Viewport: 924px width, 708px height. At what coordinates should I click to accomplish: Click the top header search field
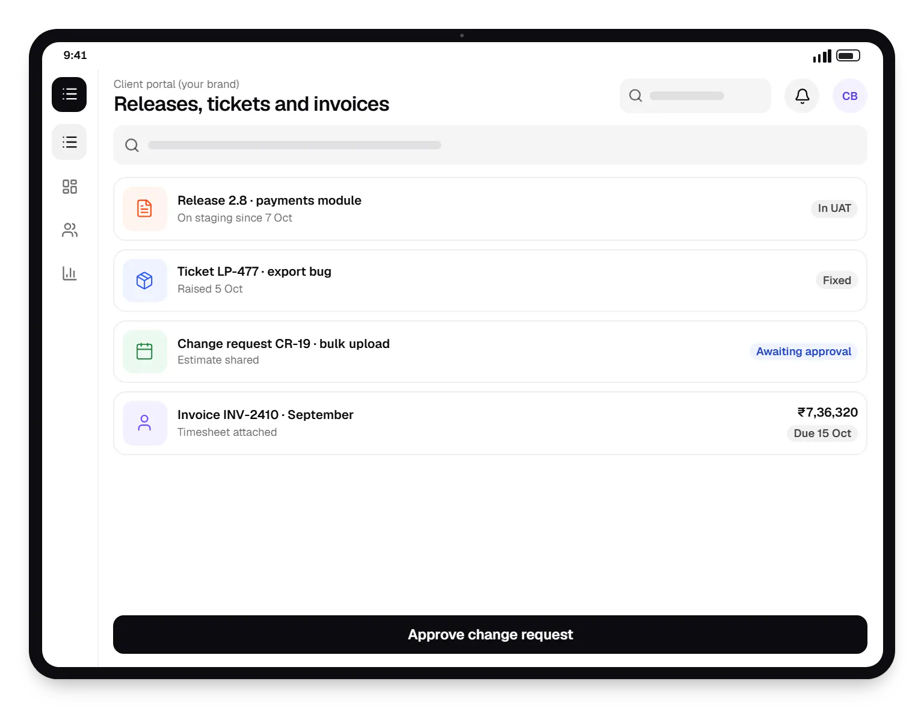(695, 96)
